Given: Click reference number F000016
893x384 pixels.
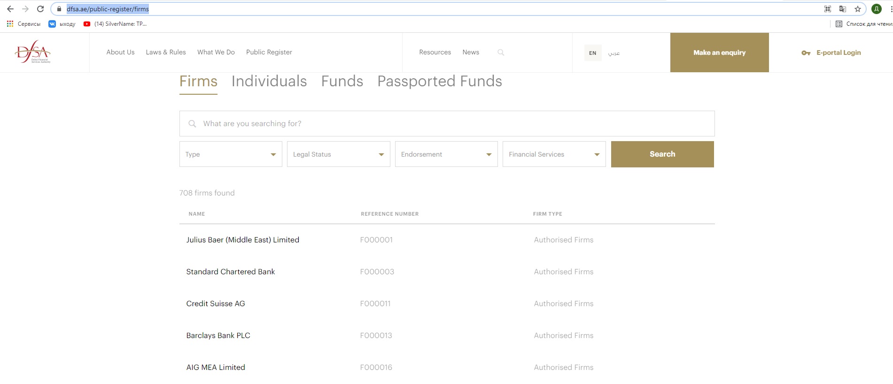Looking at the screenshot, I should 376,367.
